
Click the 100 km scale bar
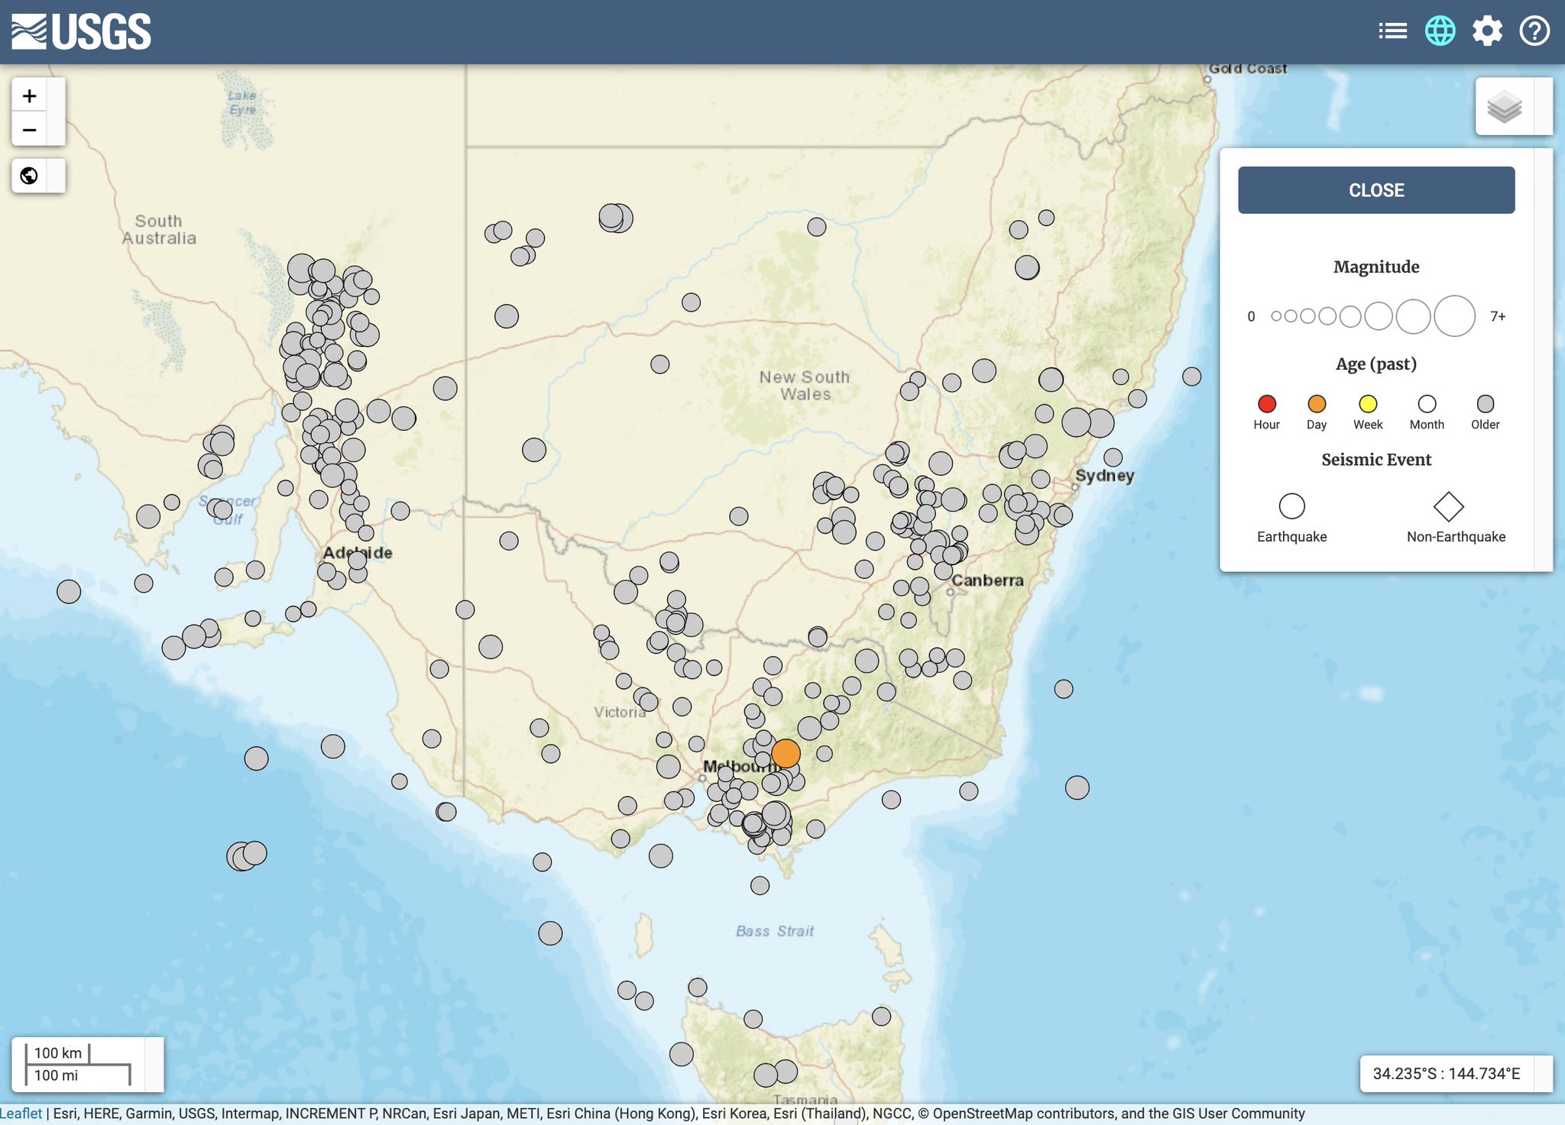[x=58, y=1053]
